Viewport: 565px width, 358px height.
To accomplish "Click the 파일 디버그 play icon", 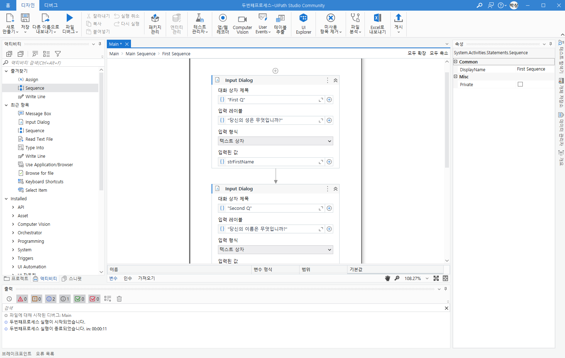I will (70, 18).
